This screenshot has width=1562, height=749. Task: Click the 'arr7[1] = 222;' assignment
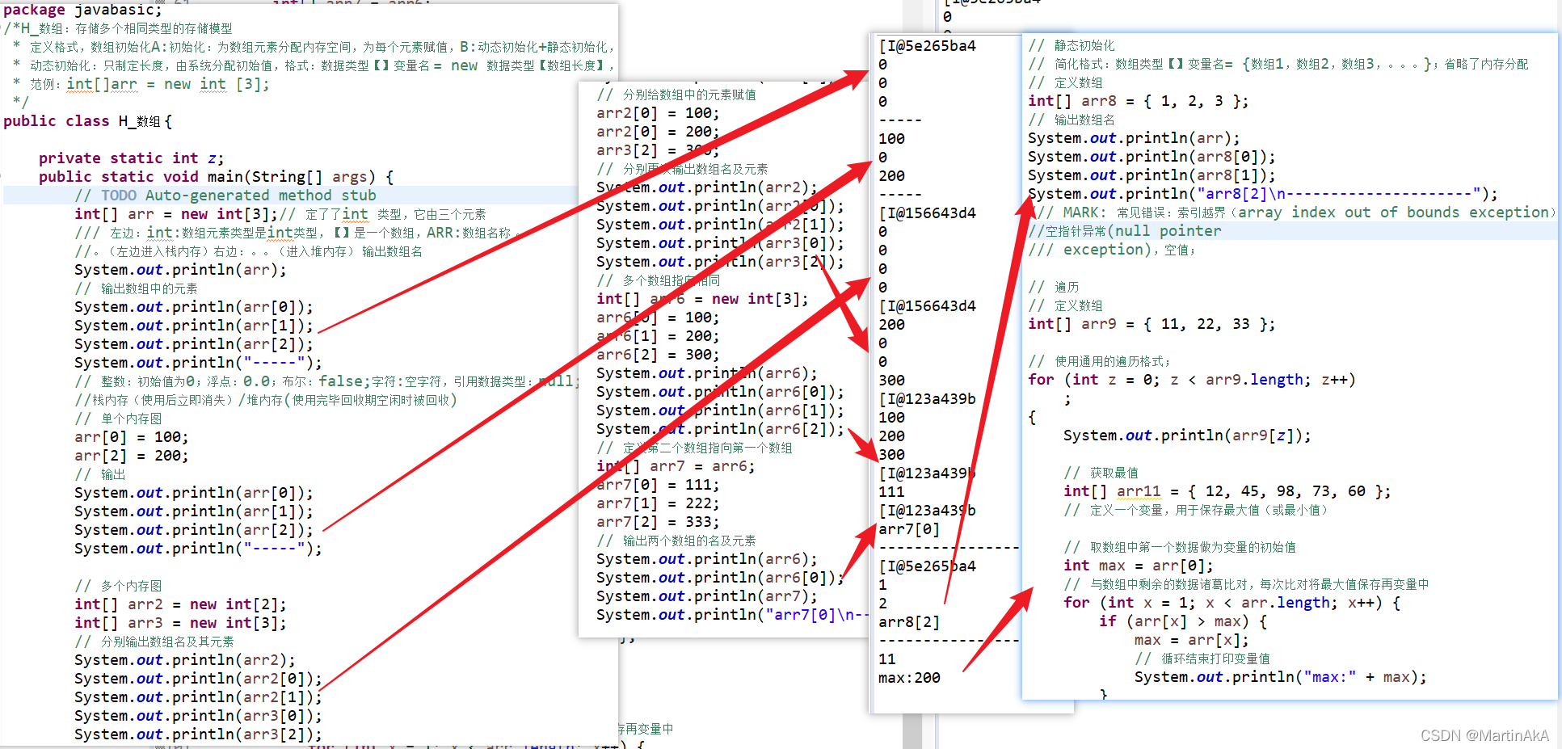tap(658, 503)
